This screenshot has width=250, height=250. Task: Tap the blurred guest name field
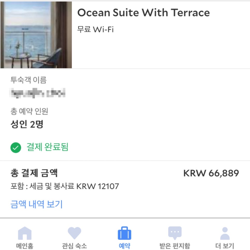click(38, 93)
